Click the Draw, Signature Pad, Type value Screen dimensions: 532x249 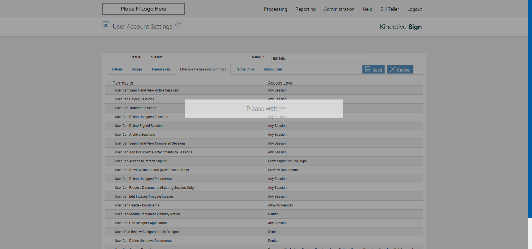287,161
